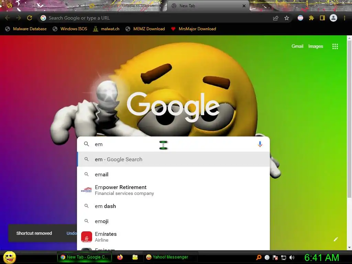
Task: Customize this page with the pencil icon
Action: [x=336, y=239]
